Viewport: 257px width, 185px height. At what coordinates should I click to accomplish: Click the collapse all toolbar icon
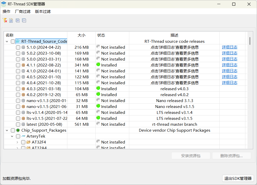pyautogui.click(x=24, y=20)
